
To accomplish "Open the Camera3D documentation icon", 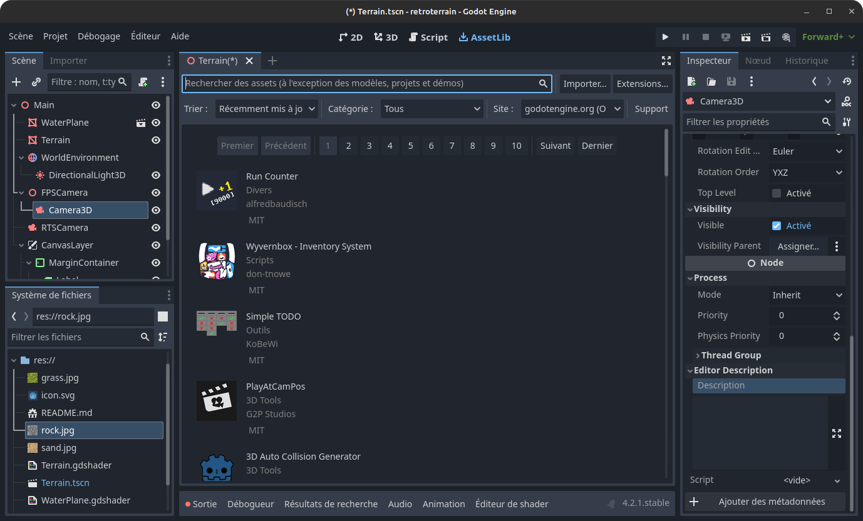I will click(x=846, y=101).
